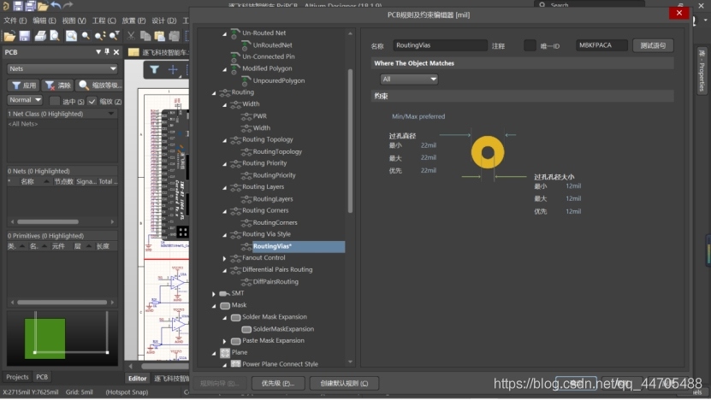Screen dimensions: 711x400
Task: Click the Redo arrow icon
Action: [x=68, y=5]
